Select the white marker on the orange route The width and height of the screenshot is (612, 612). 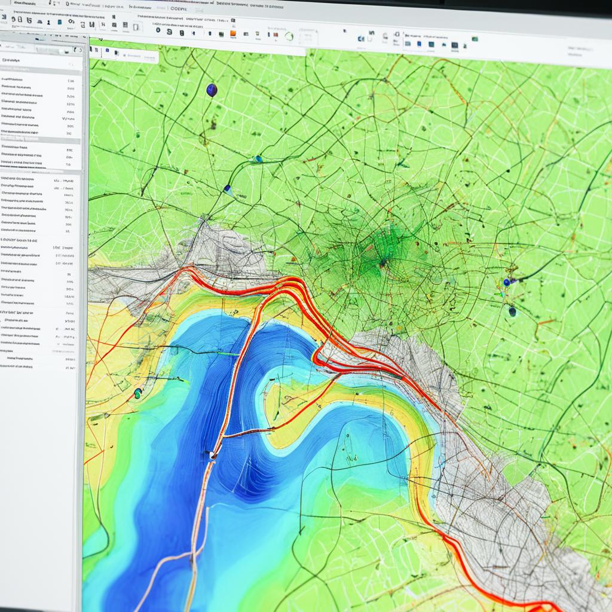(x=212, y=454)
